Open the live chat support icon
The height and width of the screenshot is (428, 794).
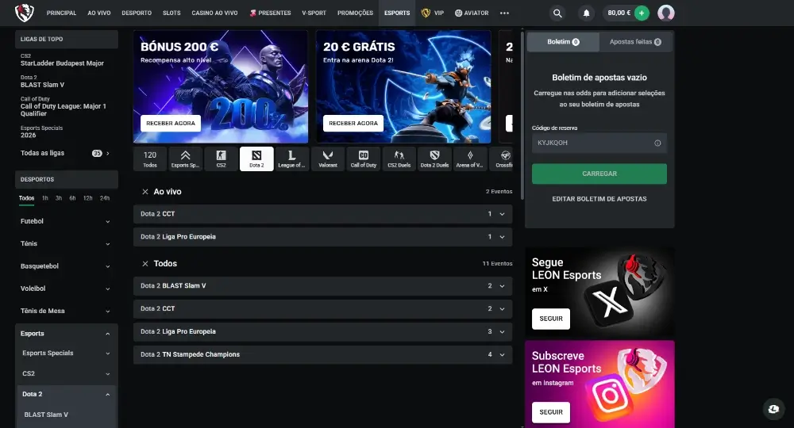(773, 408)
